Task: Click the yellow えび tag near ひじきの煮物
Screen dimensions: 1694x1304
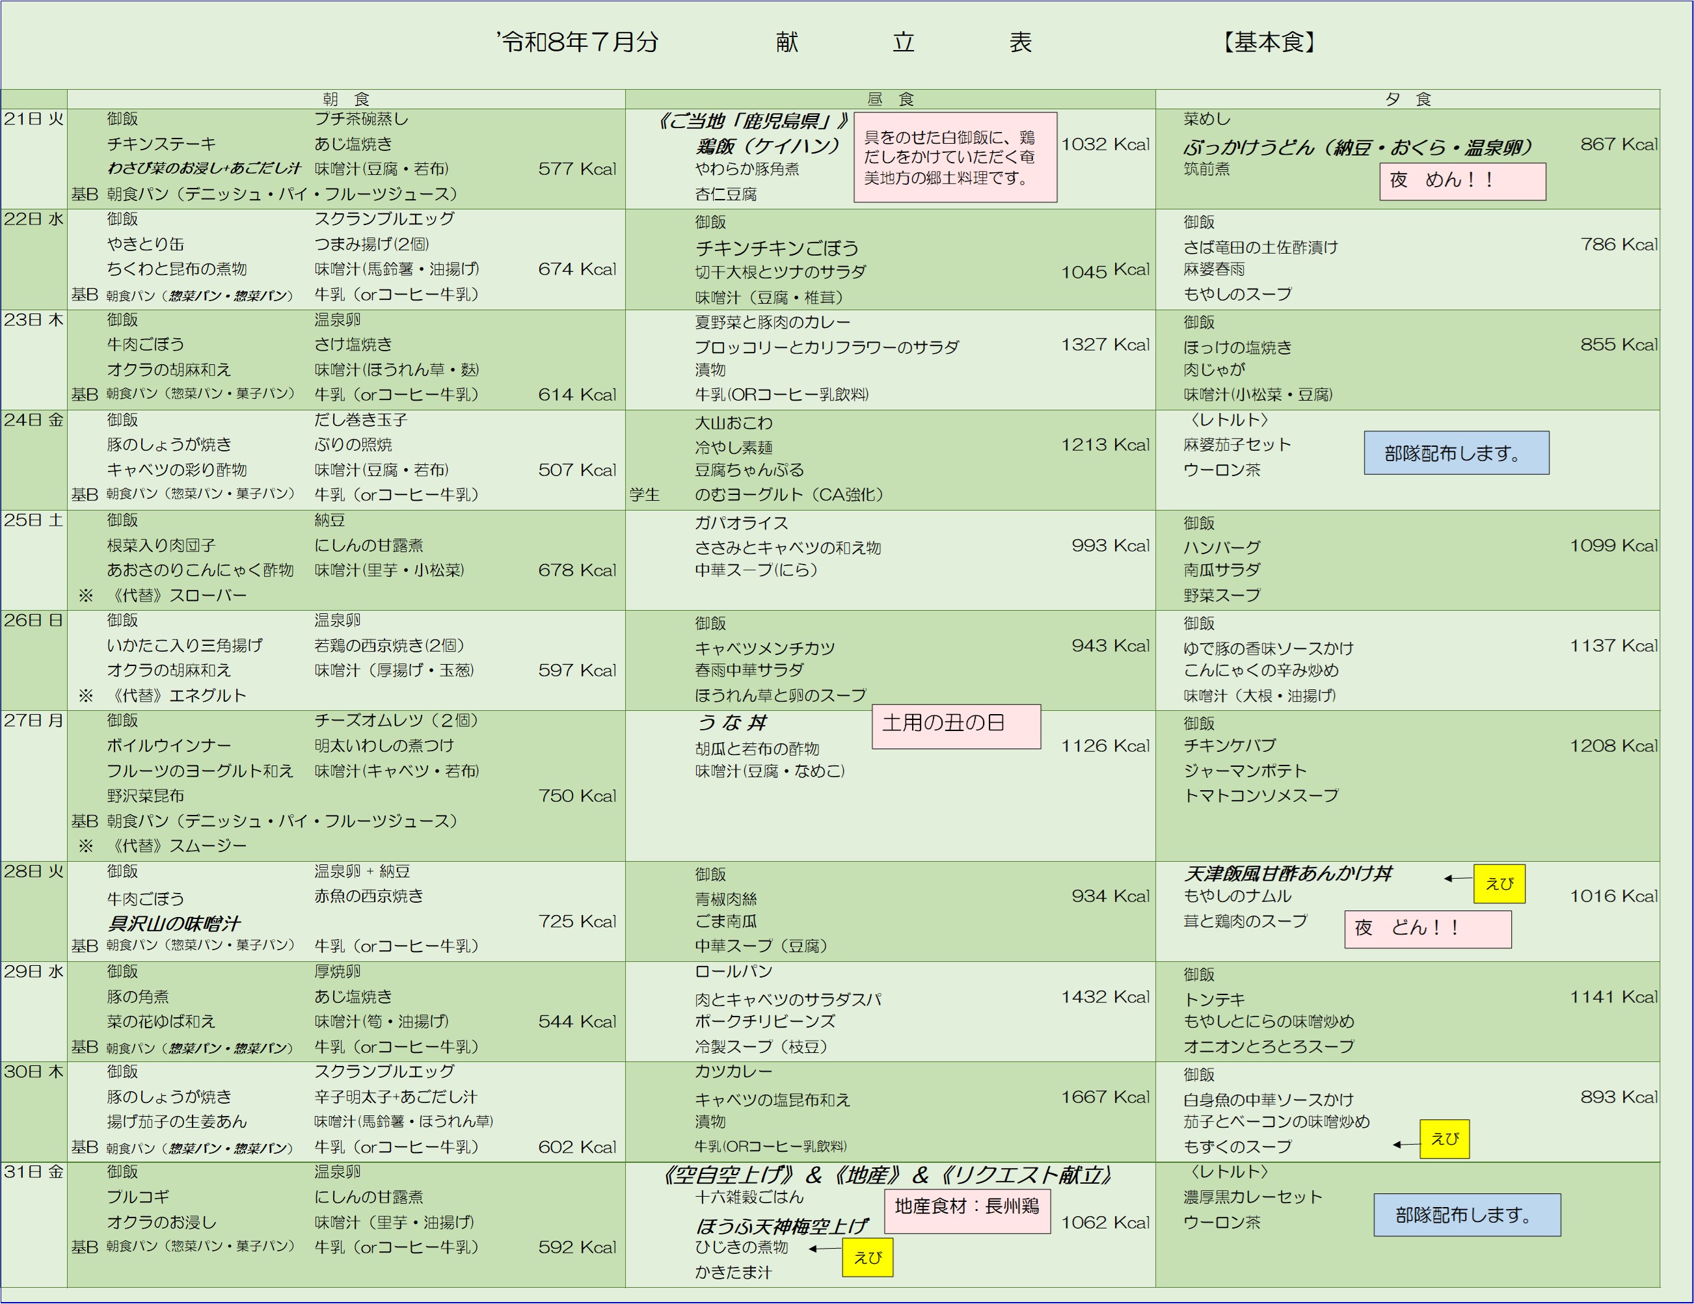Action: click(x=867, y=1257)
